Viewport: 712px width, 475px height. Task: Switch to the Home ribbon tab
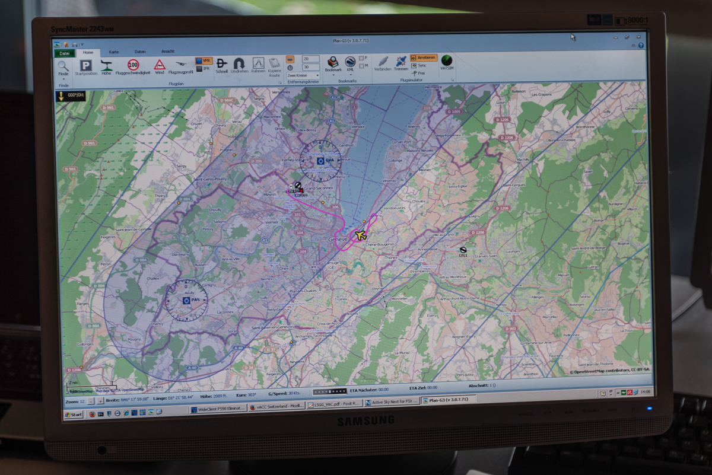88,52
